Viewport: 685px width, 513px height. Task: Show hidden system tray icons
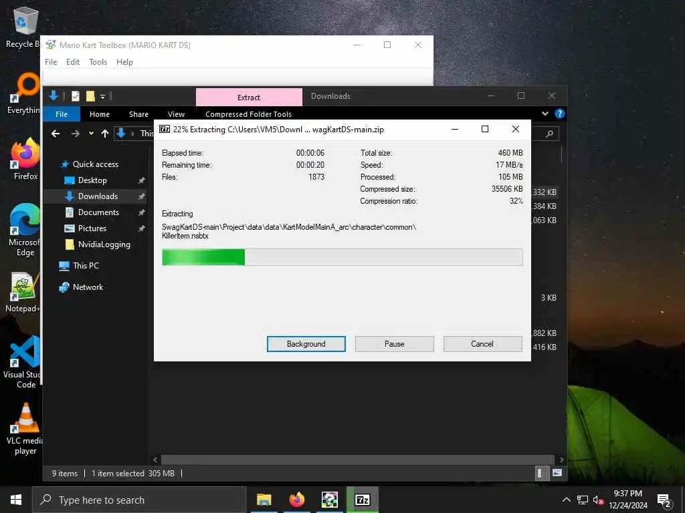click(566, 500)
